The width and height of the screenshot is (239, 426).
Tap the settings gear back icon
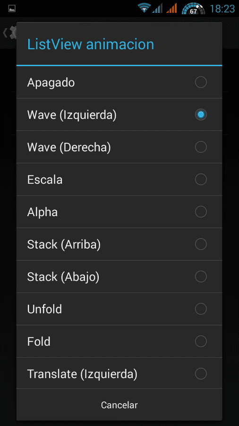pos(10,33)
